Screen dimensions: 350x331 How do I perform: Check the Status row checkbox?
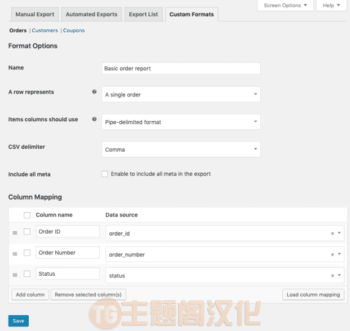[27, 273]
